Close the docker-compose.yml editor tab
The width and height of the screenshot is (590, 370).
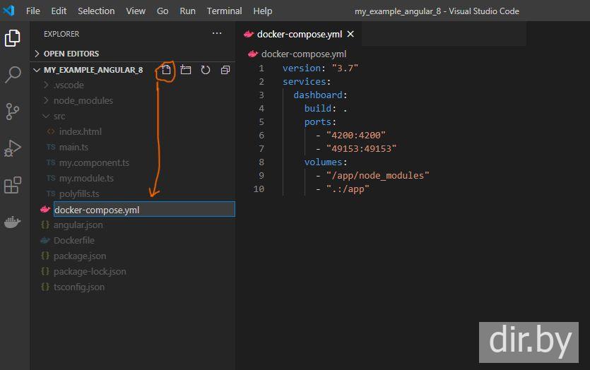[350, 34]
